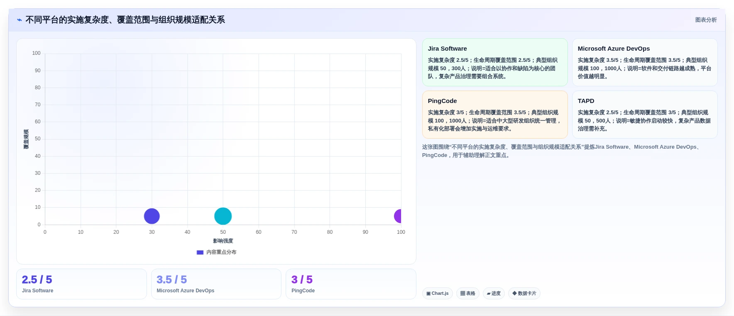This screenshot has height=316, width=734.
Task: Click the Chart.js tag
Action: (438, 293)
